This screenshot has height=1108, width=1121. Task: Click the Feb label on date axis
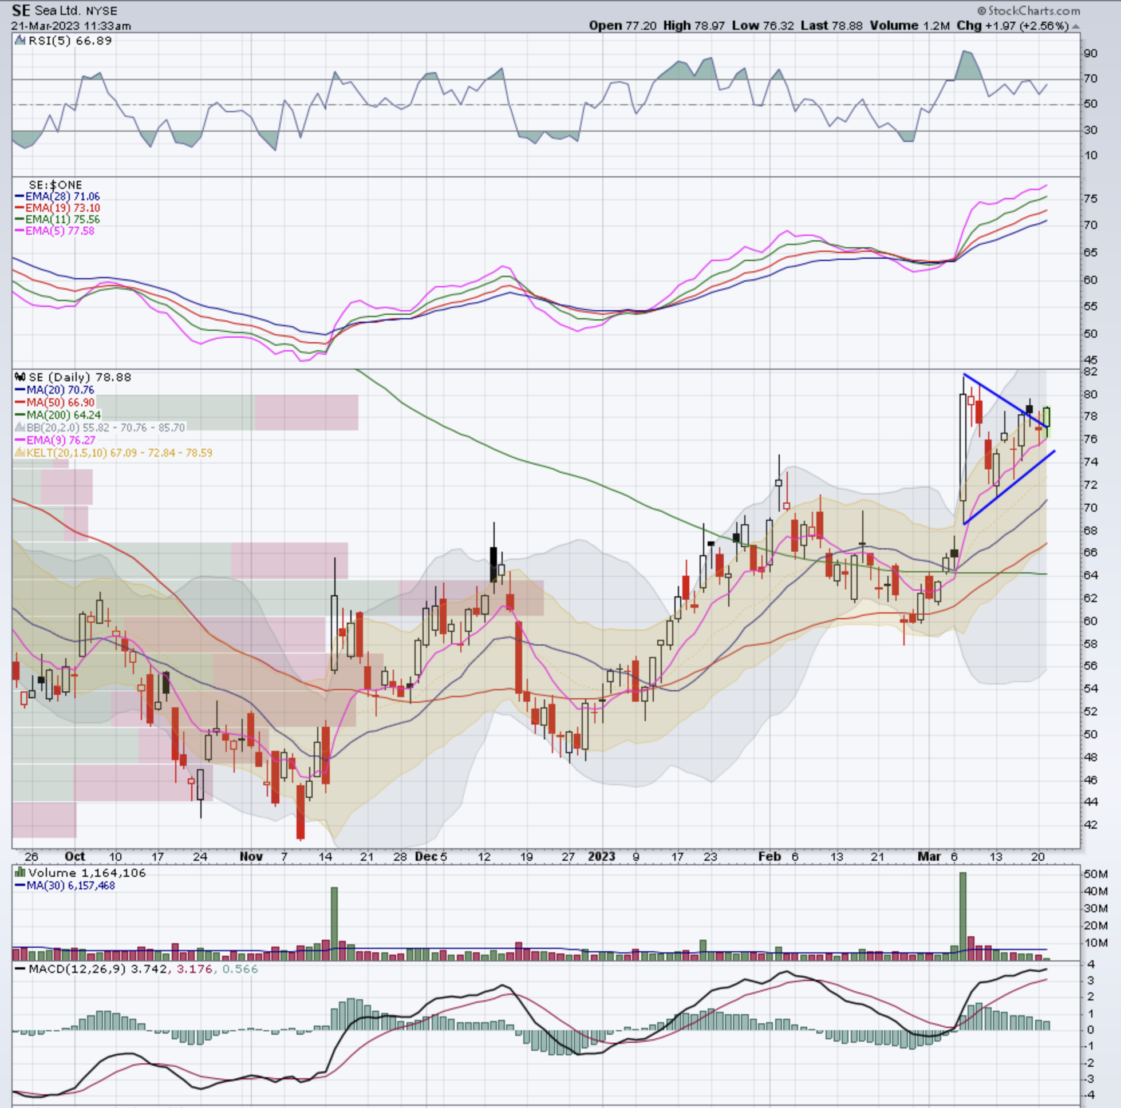pyautogui.click(x=769, y=856)
